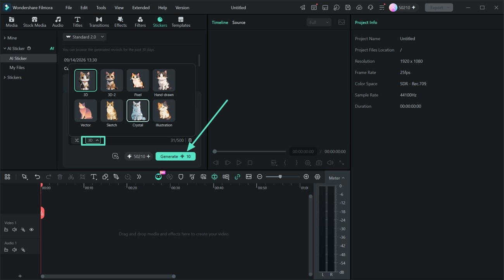Click the cloud upload icon in title bar
Screen dimensions: 504x280
(359, 7)
